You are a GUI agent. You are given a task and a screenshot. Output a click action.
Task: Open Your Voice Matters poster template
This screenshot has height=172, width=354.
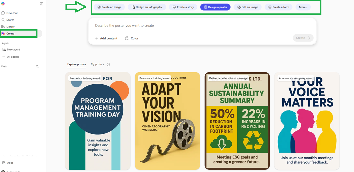pyautogui.click(x=307, y=121)
